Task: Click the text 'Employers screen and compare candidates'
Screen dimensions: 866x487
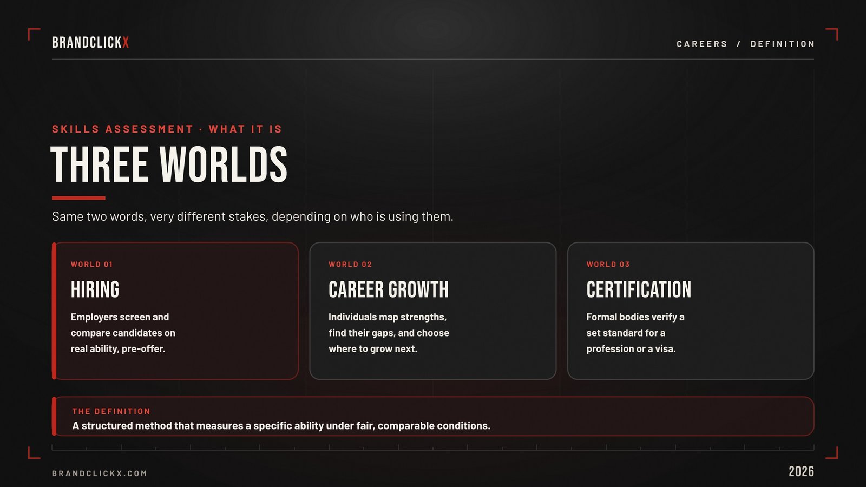Action: pos(123,333)
